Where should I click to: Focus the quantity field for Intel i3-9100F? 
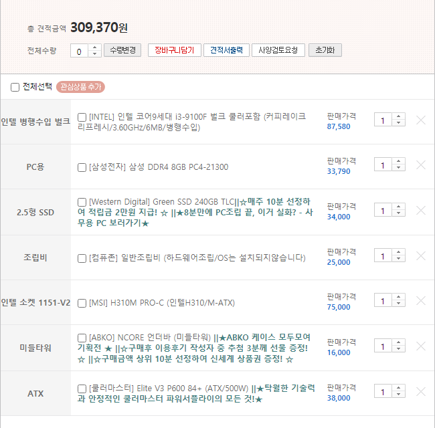point(383,120)
